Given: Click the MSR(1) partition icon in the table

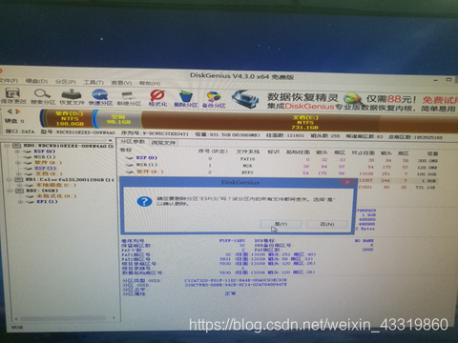Looking at the screenshot, I should [x=129, y=165].
